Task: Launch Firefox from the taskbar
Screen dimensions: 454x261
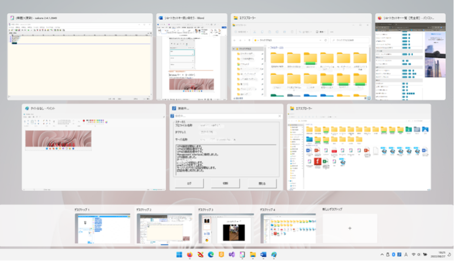Action: pyautogui.click(x=189, y=254)
